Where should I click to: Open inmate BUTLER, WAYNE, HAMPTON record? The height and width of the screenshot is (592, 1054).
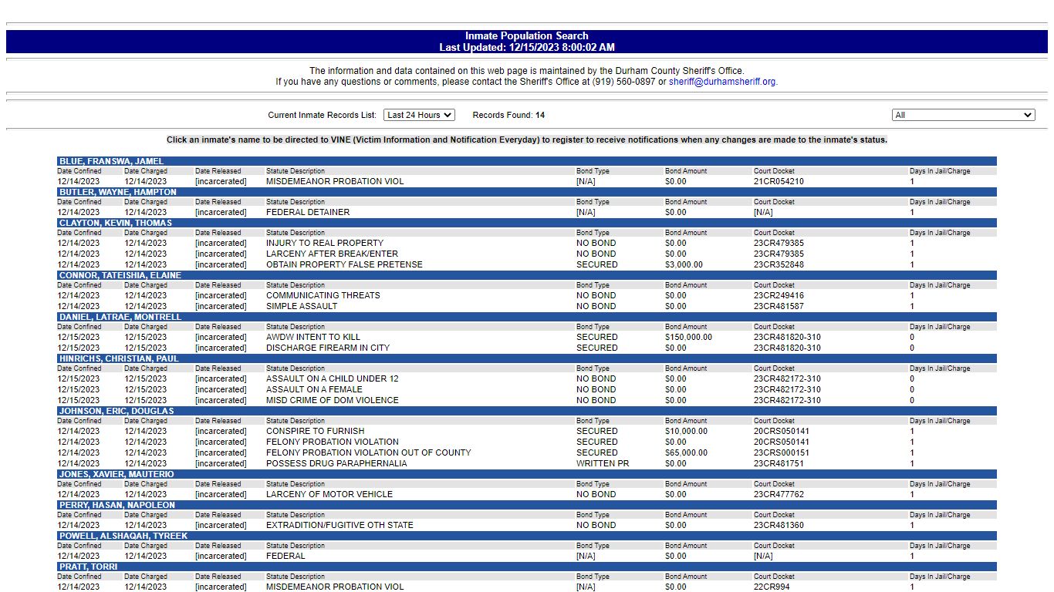[x=117, y=192]
